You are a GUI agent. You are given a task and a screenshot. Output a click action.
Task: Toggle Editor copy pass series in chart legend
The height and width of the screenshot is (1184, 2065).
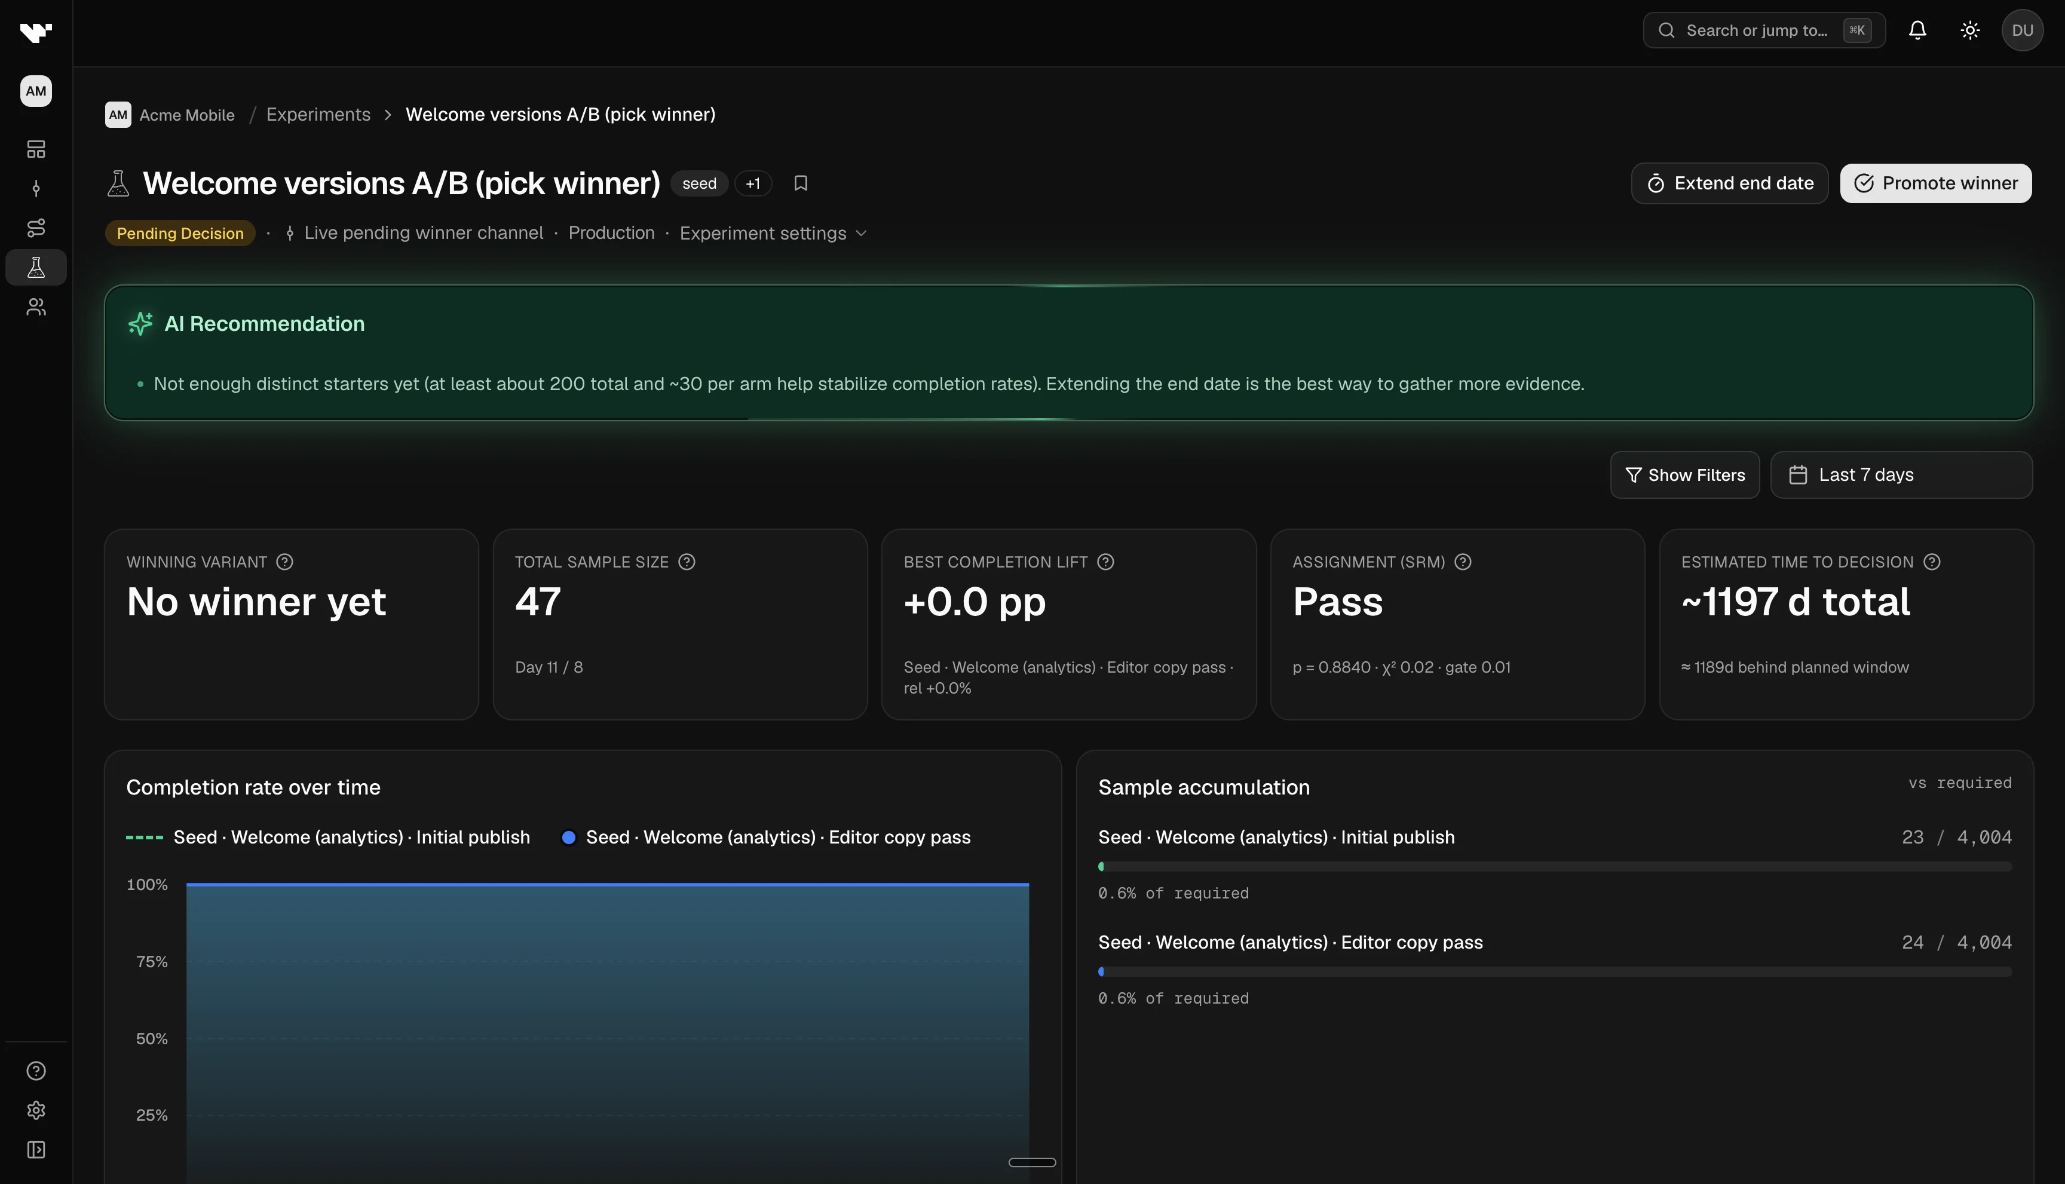pos(766,838)
